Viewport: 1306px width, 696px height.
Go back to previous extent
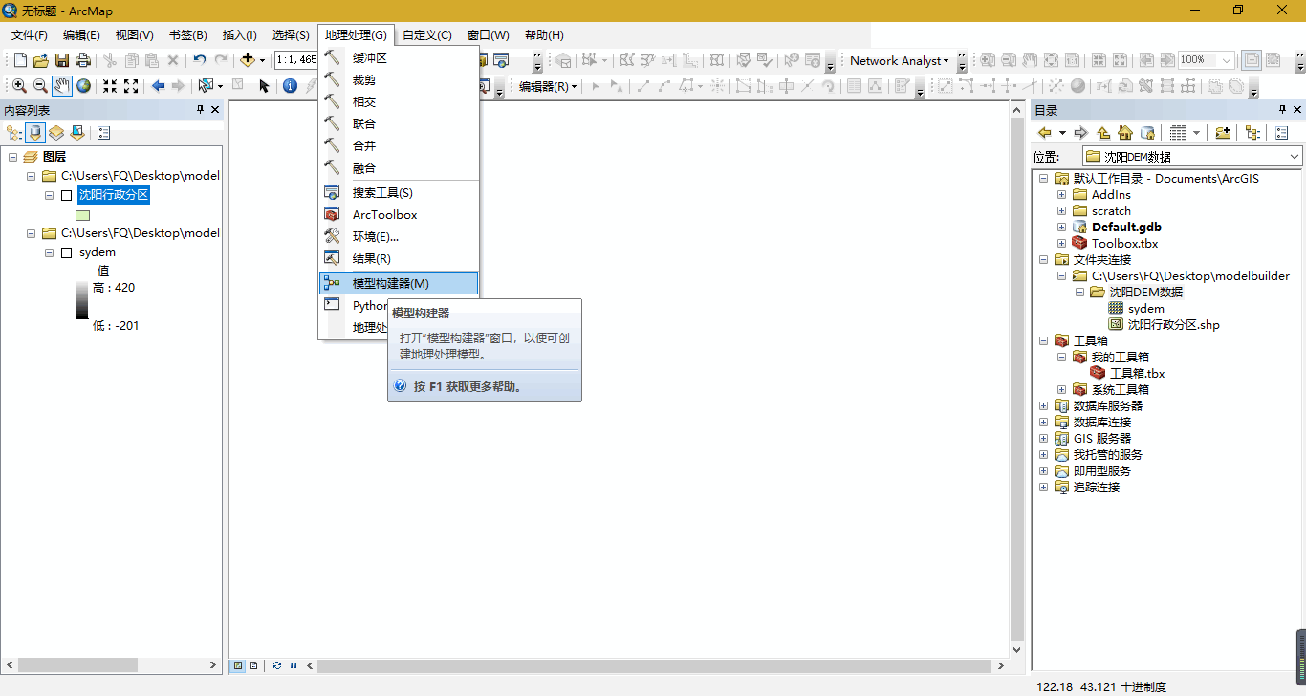click(158, 86)
